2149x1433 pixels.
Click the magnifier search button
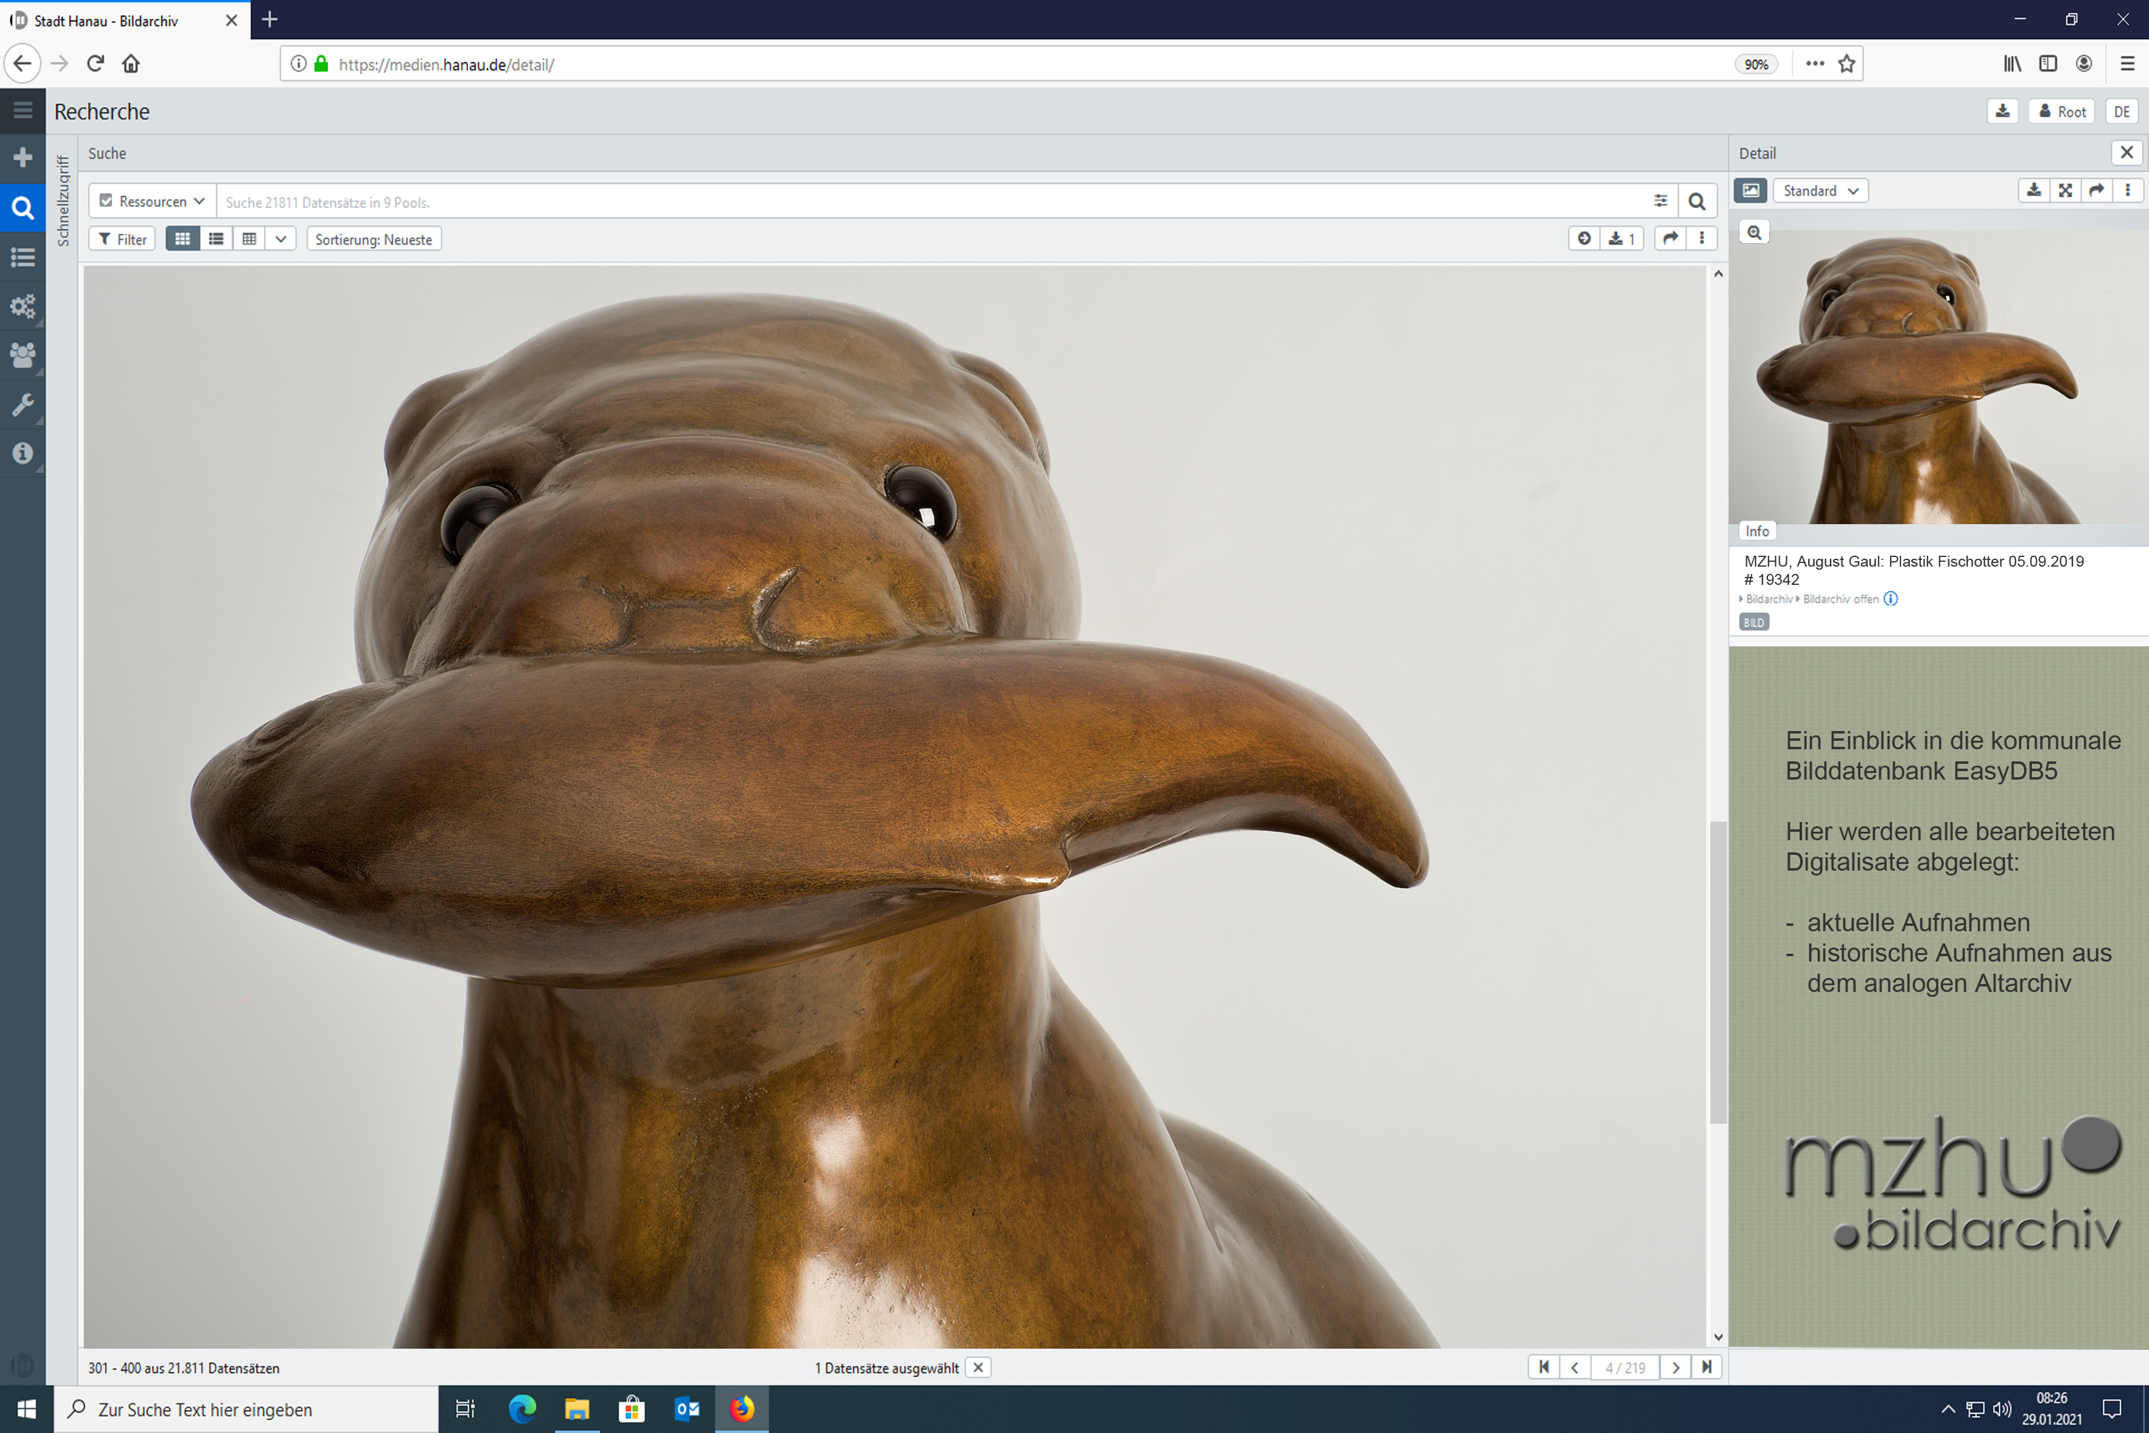pos(1697,201)
